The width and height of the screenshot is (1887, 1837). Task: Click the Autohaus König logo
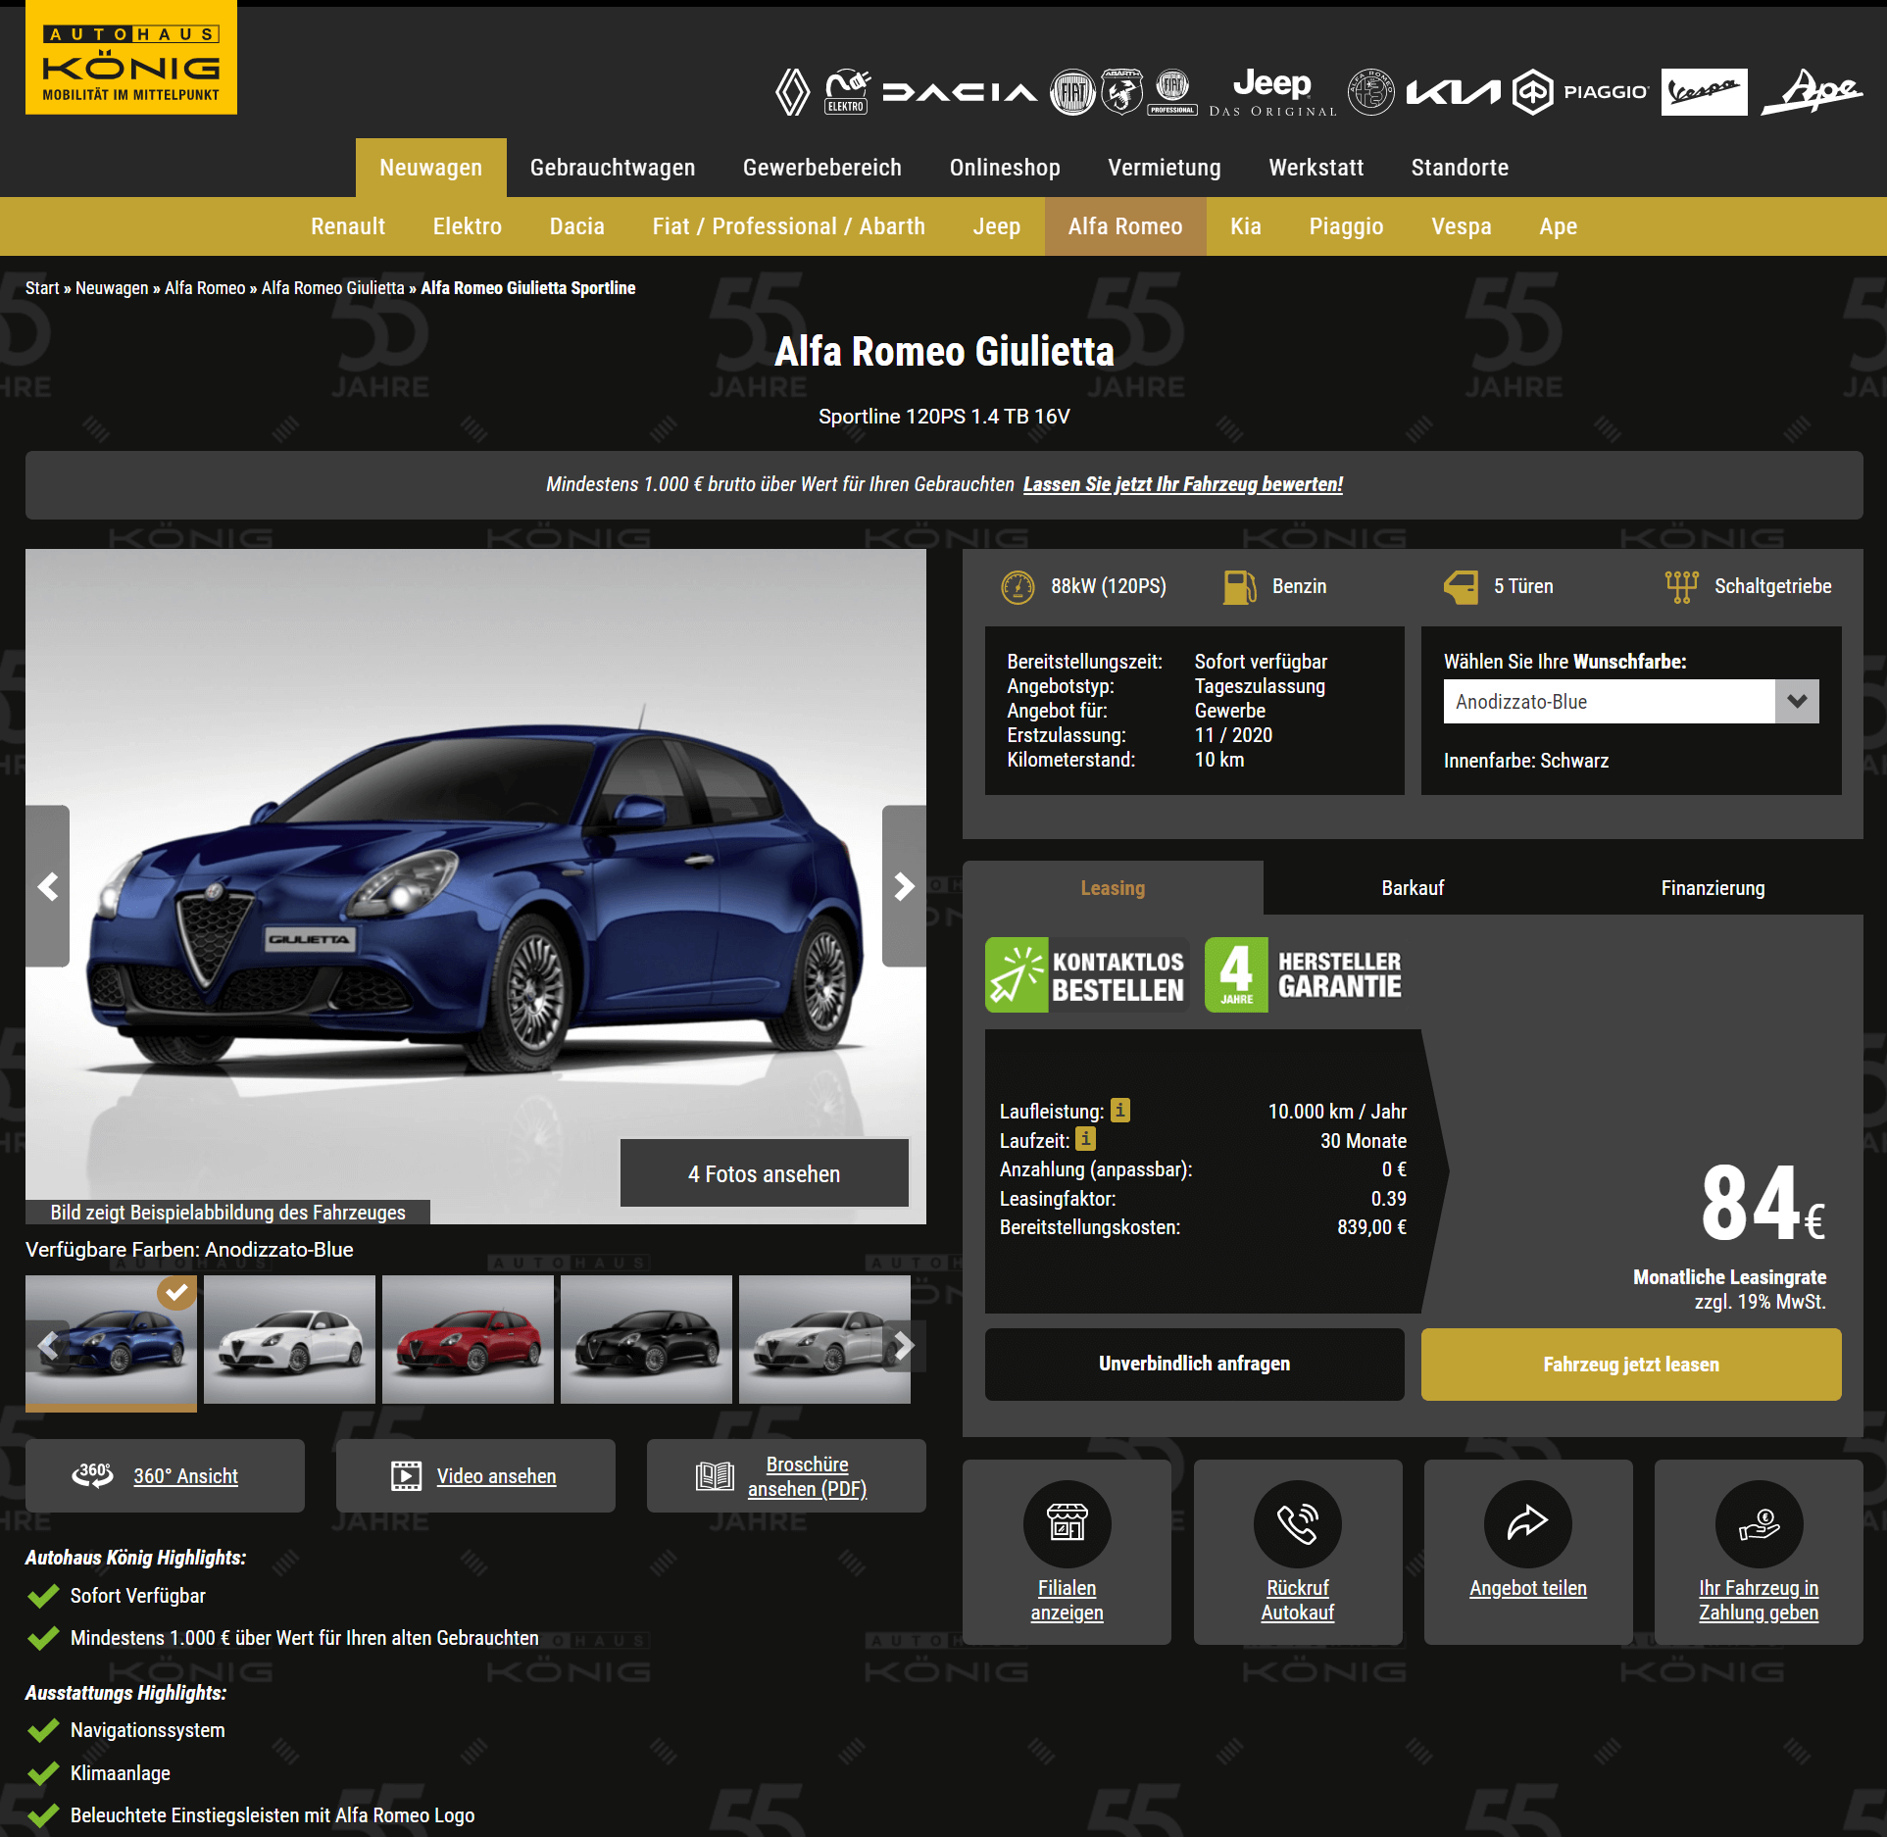tap(131, 58)
